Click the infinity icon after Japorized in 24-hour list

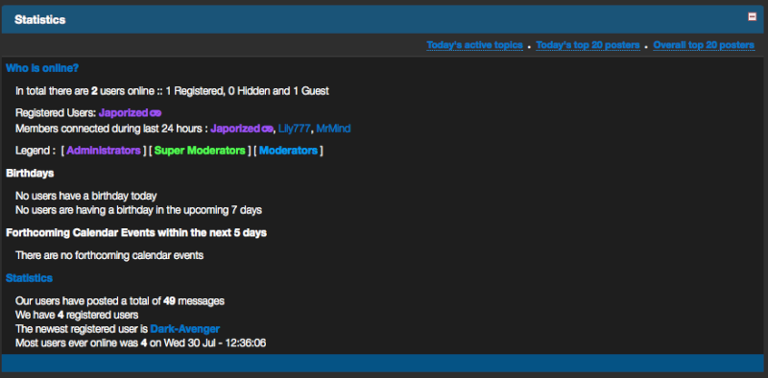click(268, 130)
